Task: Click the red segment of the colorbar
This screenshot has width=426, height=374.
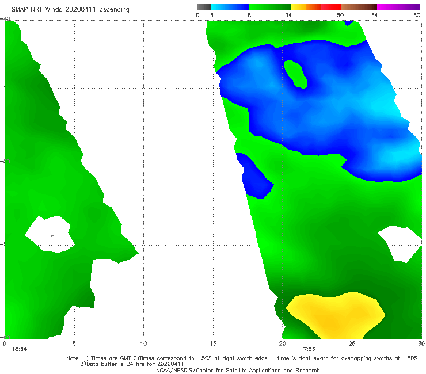Action: (x=330, y=7)
